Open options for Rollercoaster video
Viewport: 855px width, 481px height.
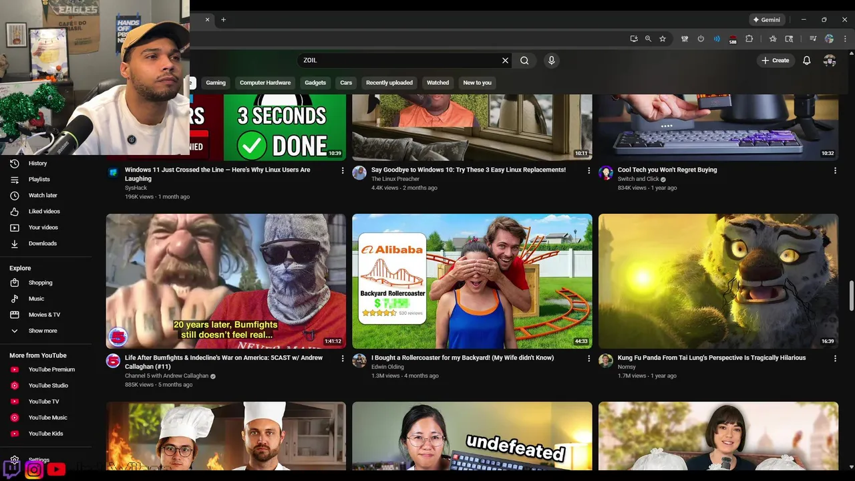pos(588,358)
